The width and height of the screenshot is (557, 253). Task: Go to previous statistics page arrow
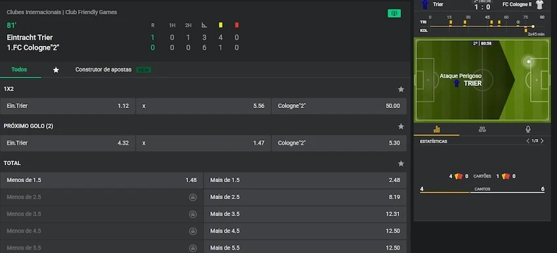tap(528, 141)
